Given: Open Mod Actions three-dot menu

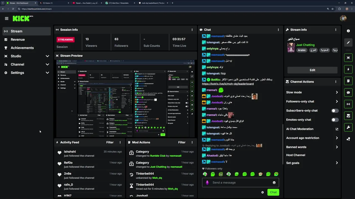Looking at the screenshot, I should click(192, 142).
